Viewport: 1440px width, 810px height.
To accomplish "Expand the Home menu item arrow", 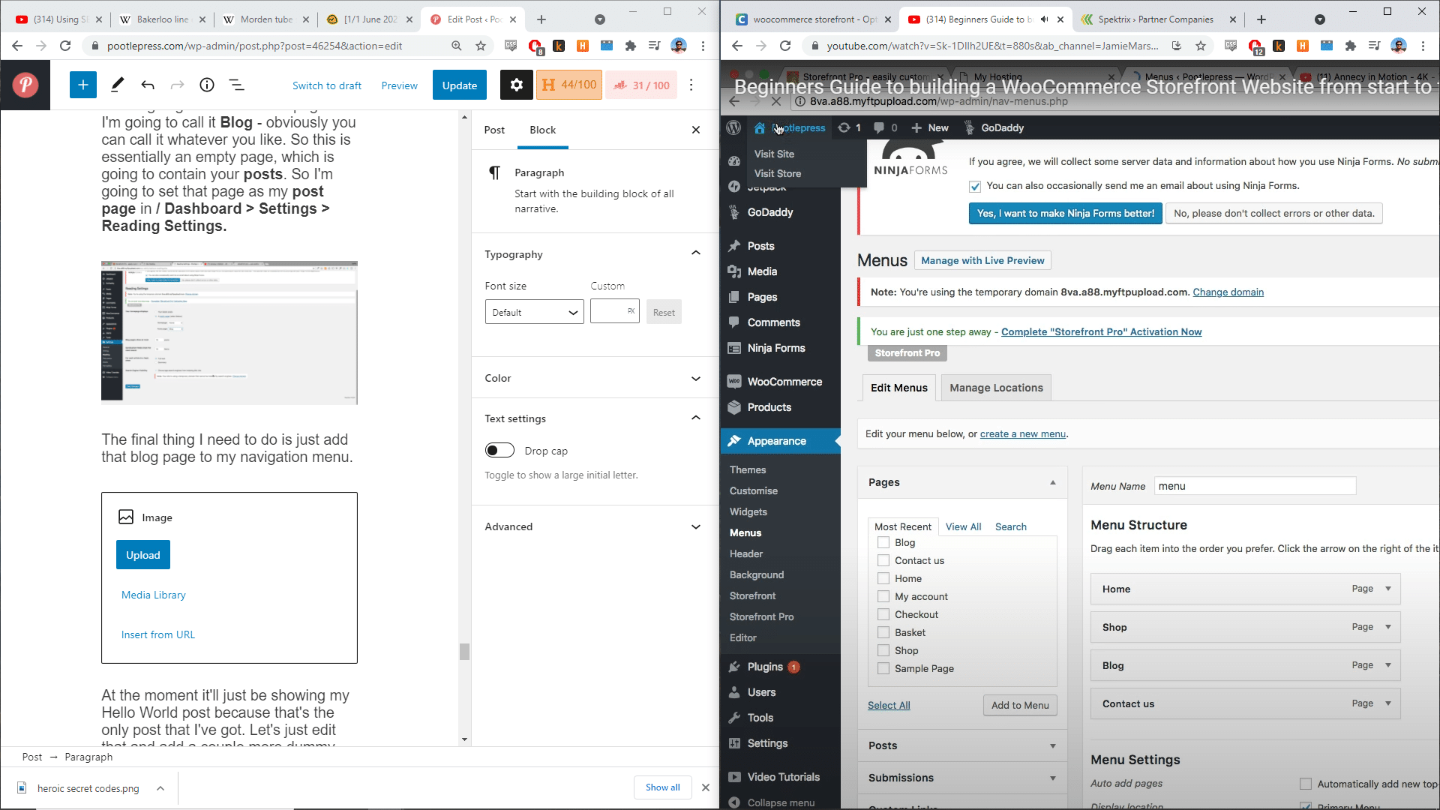I will click(x=1388, y=589).
